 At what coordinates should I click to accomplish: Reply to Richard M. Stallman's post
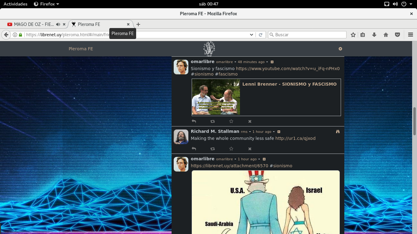pyautogui.click(x=194, y=149)
